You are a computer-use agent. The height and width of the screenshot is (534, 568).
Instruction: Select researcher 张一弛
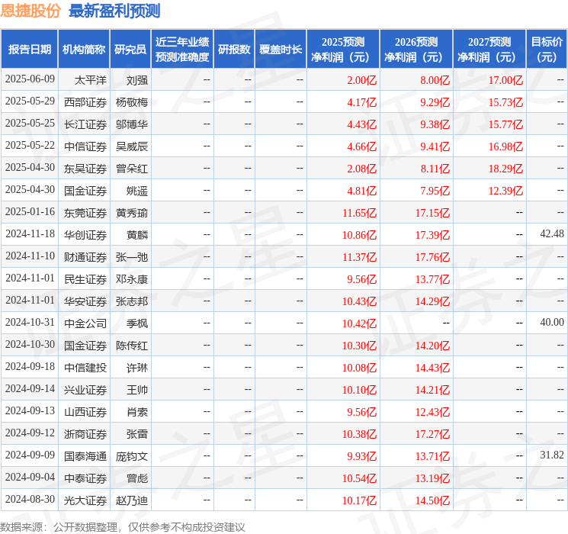tap(132, 256)
